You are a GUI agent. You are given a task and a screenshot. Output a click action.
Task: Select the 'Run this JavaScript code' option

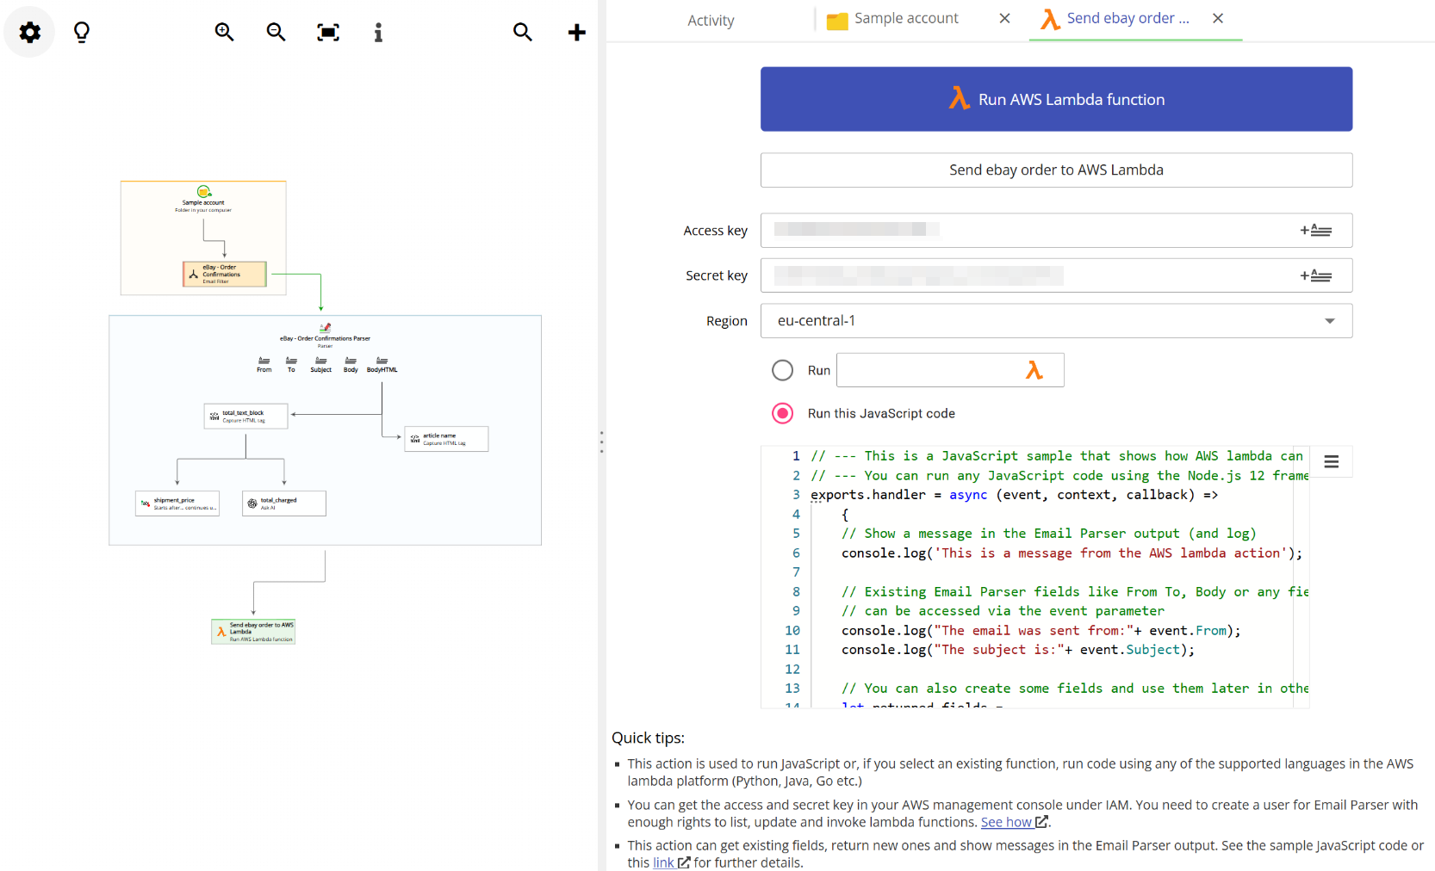(x=782, y=413)
